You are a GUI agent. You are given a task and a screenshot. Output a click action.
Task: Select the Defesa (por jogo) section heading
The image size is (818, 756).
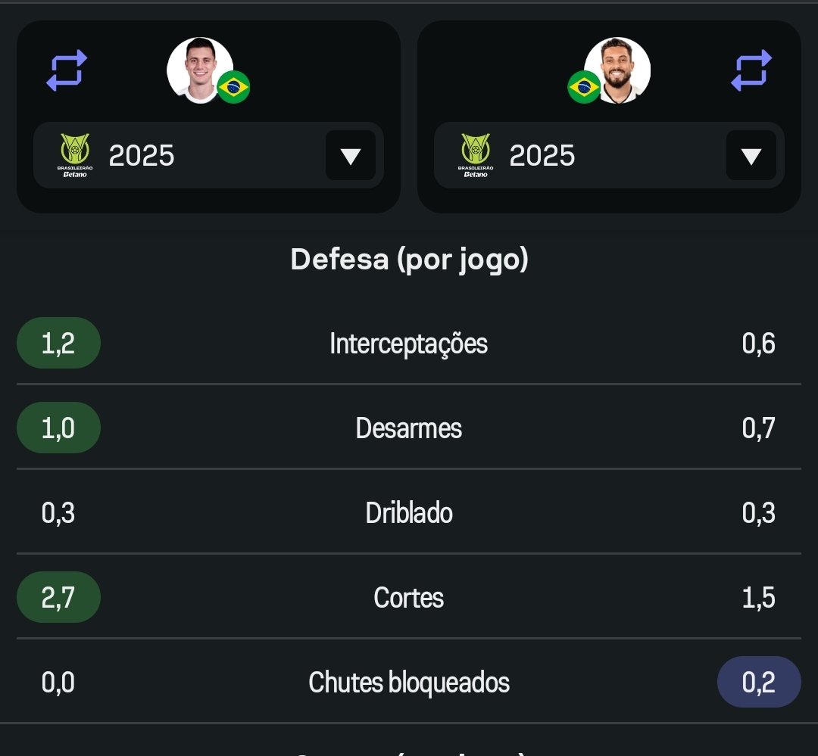tap(409, 259)
